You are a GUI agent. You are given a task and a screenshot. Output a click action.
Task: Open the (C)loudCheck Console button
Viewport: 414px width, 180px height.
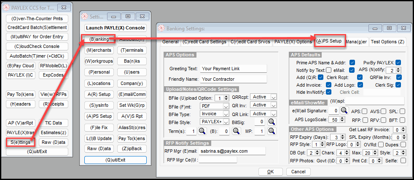tap(37, 46)
